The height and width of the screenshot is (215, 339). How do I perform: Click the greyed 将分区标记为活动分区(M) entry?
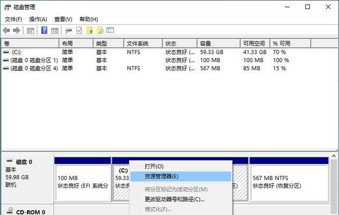click(x=181, y=189)
